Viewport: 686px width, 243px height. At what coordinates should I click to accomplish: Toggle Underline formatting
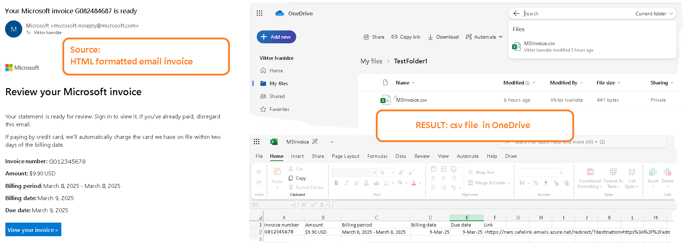356,183
